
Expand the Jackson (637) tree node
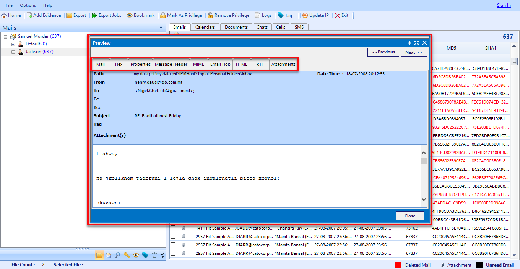[x=13, y=52]
